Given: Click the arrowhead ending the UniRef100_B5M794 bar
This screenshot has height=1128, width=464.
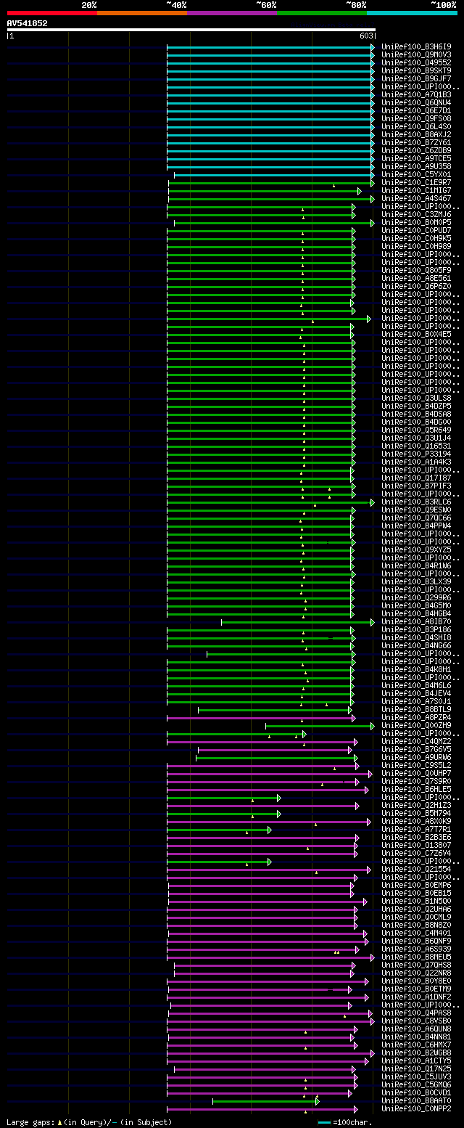Looking at the screenshot, I should [278, 814].
